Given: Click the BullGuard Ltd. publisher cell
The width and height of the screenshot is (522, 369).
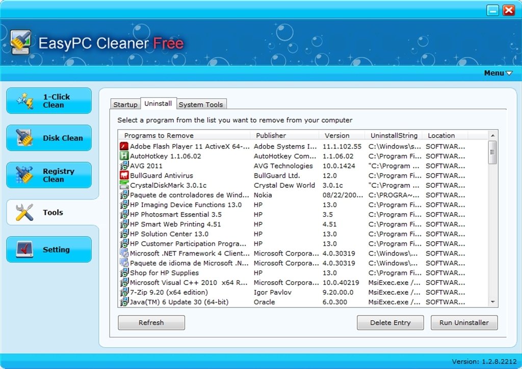Looking at the screenshot, I should tap(277, 175).
